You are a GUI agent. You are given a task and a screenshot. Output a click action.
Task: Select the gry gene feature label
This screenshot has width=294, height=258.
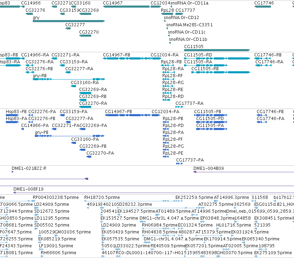(x=36, y=18)
